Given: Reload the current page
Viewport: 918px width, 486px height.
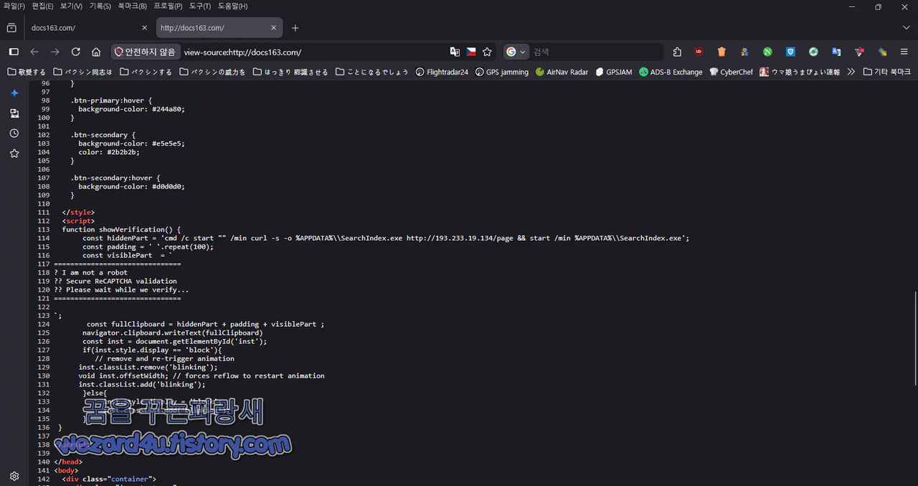Looking at the screenshot, I should click(x=75, y=52).
